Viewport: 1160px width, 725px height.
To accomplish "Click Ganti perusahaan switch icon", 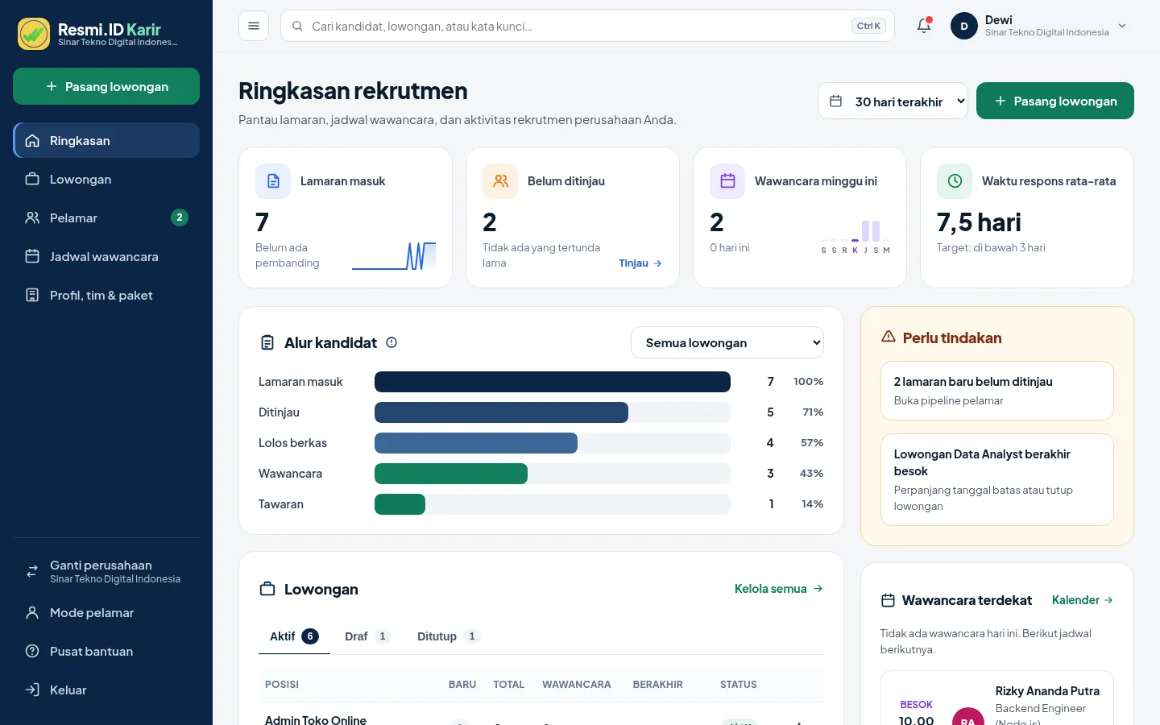I will (32, 571).
